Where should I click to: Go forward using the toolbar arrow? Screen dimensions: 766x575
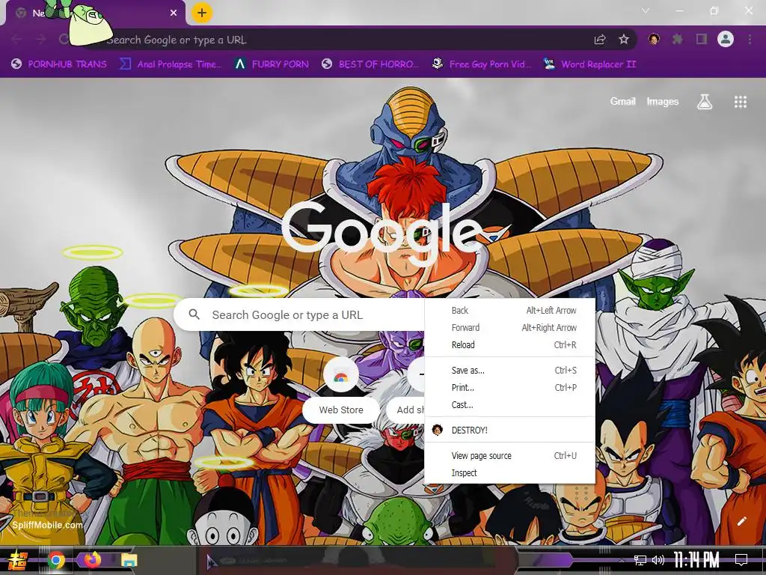[40, 39]
